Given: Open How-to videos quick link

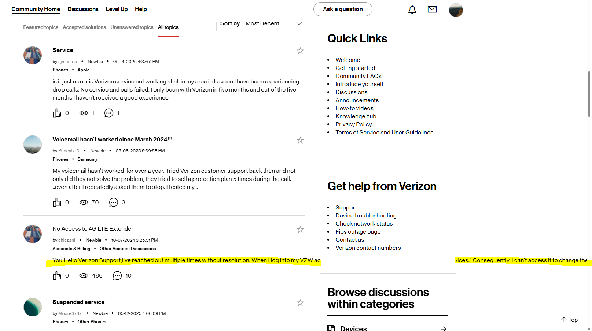Looking at the screenshot, I should tap(354, 108).
